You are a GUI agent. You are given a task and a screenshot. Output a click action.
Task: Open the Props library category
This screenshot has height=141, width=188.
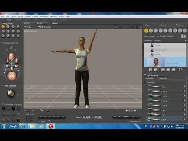(170, 31)
